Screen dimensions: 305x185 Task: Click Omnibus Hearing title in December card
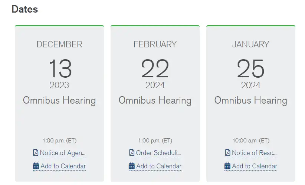[x=59, y=101]
